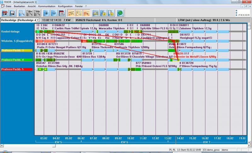Click the 10.02 date marker
The width and height of the screenshot is (252, 153).
pyautogui.click(x=131, y=138)
